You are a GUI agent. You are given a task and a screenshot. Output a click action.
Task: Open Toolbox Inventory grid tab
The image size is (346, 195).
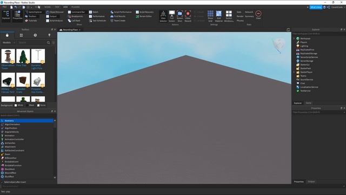click(x=21, y=35)
